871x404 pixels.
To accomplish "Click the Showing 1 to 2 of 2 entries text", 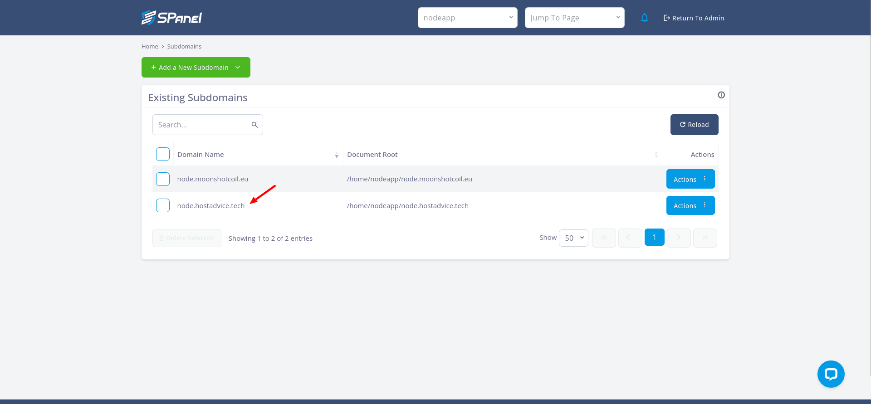I will click(x=270, y=239).
